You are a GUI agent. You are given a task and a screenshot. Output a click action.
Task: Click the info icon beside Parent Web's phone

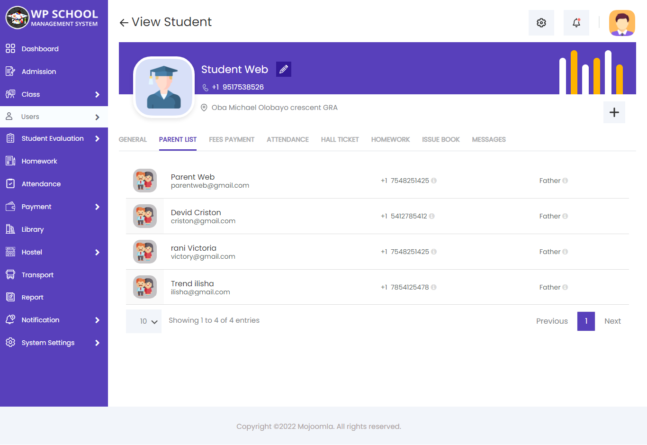click(x=434, y=181)
